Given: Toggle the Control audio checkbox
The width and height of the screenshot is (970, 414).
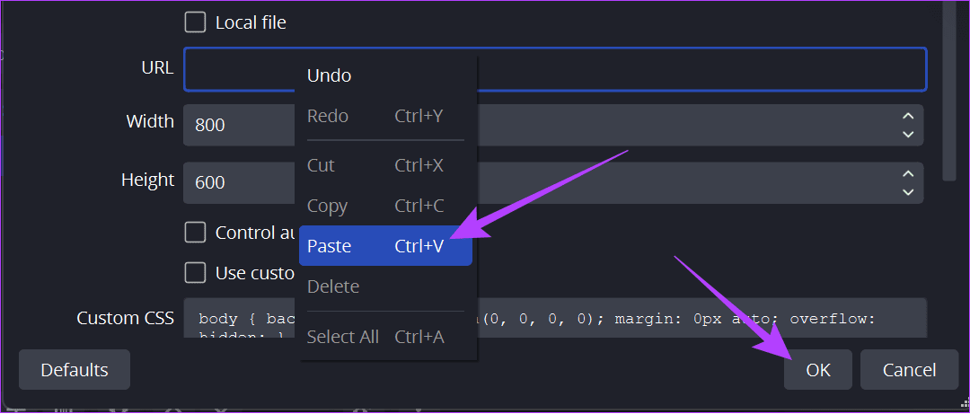Looking at the screenshot, I should [196, 233].
